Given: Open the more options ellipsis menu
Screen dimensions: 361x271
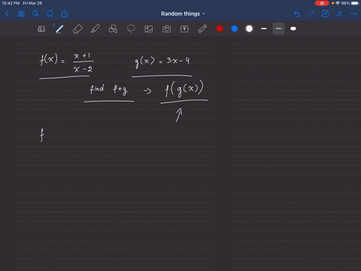Looking at the screenshot, I should point(353,14).
